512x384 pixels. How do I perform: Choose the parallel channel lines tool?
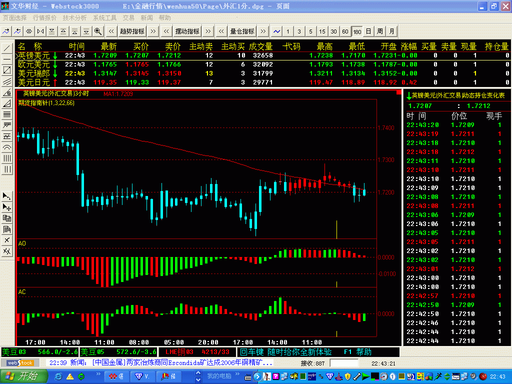point(7,81)
